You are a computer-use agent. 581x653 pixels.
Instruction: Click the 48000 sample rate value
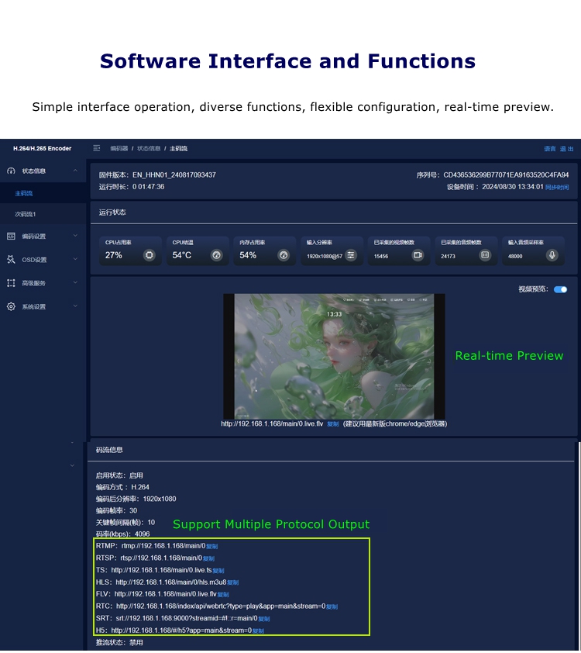[515, 257]
